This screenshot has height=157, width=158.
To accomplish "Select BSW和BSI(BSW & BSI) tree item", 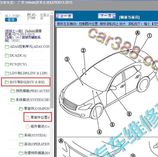I will click(x=27, y=82).
